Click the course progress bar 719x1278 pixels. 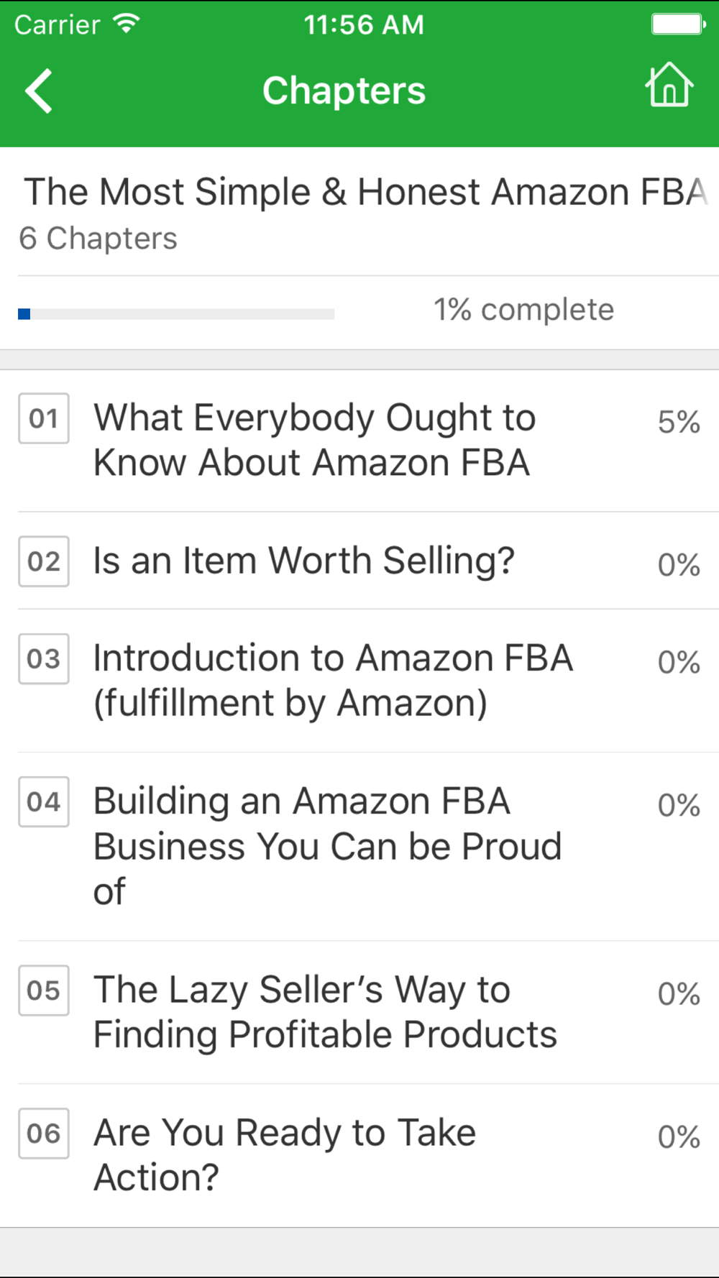[176, 314]
